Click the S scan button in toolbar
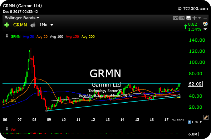The image size is (211, 139). coord(176,18)
